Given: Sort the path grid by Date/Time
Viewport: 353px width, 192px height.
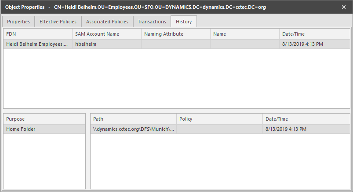Looking at the screenshot, I should [306, 119].
